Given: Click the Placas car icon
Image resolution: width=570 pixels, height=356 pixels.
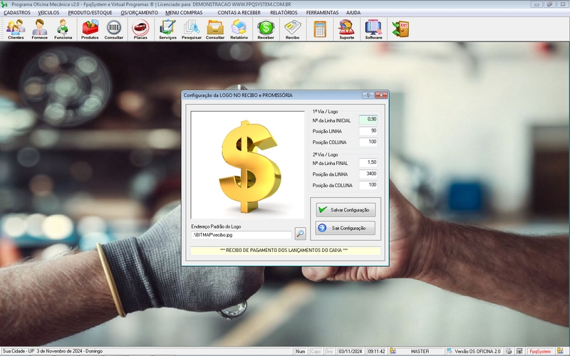Looking at the screenshot, I should click(x=140, y=29).
